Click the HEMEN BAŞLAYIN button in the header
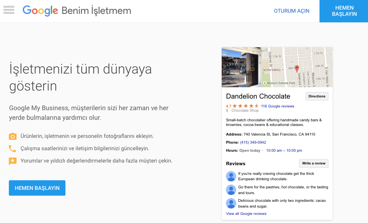Screen dimensions: 368x223 344,11
